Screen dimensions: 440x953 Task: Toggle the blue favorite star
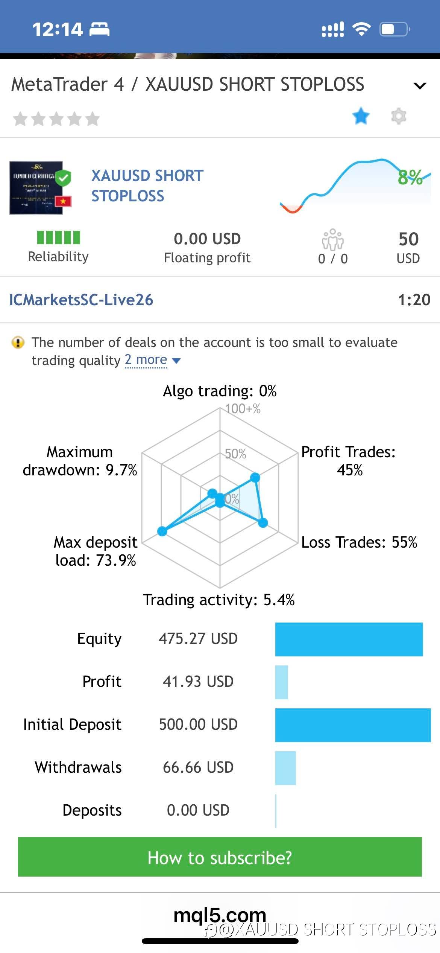click(361, 116)
